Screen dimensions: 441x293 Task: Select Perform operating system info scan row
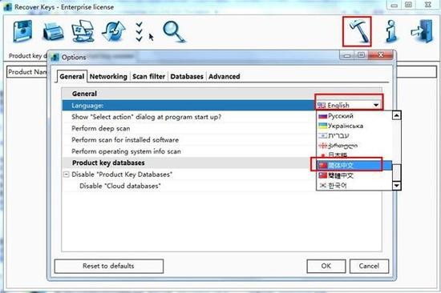point(188,151)
